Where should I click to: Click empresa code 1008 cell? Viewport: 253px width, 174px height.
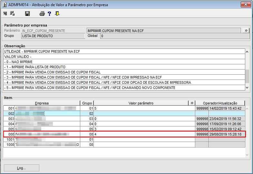9,145
